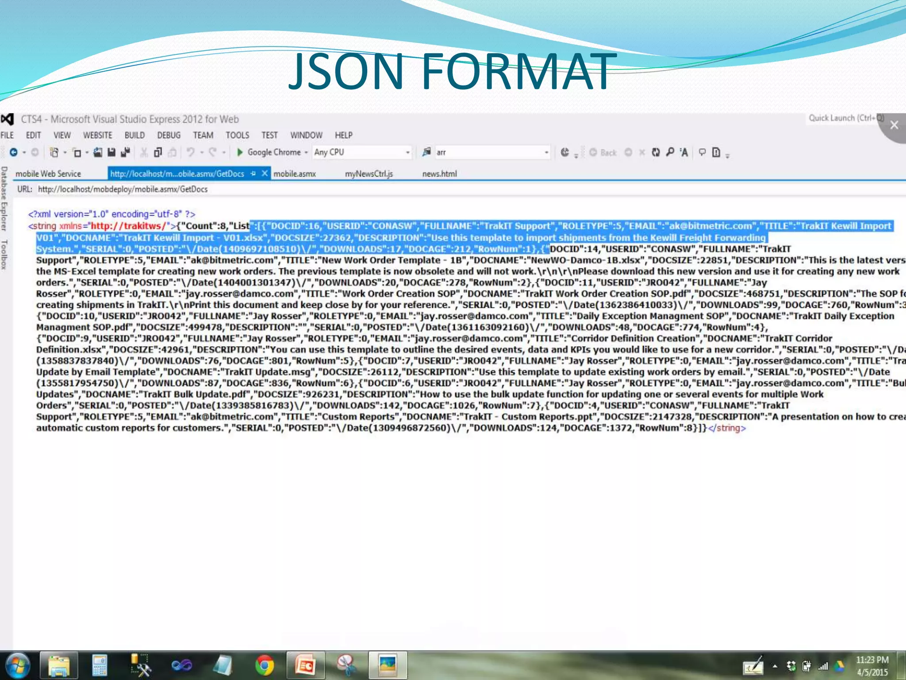Click the Copy icon in toolbar
This screenshot has width=906, height=680.
click(x=157, y=152)
